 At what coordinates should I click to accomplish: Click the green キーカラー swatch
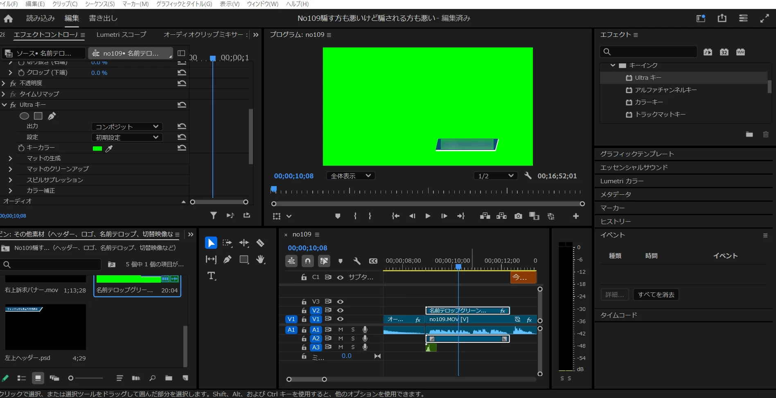pos(97,148)
